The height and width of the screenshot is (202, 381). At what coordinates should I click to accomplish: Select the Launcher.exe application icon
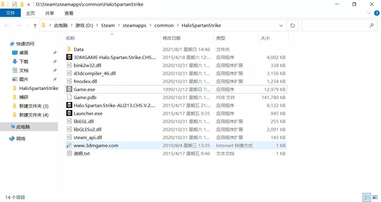pyautogui.click(x=69, y=113)
